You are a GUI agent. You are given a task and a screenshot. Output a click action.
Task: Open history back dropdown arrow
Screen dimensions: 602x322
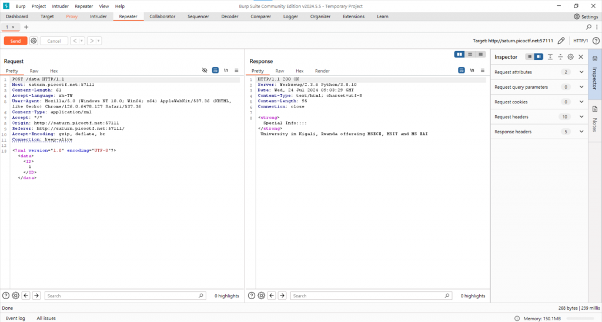[x=81, y=41]
